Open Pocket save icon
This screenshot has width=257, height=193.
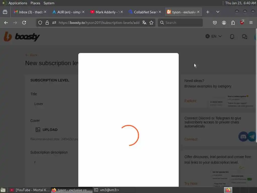215,23
